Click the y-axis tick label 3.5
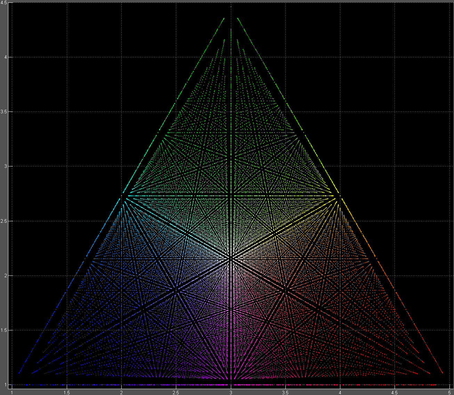This screenshot has width=454, height=395. 5,112
